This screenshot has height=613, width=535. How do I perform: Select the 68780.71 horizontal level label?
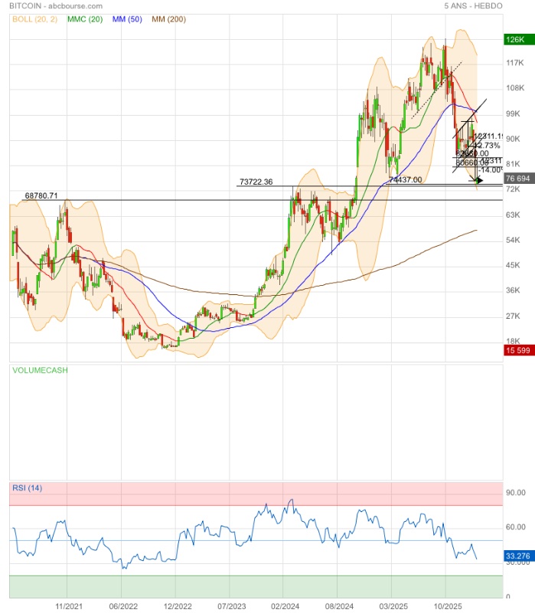(41, 195)
